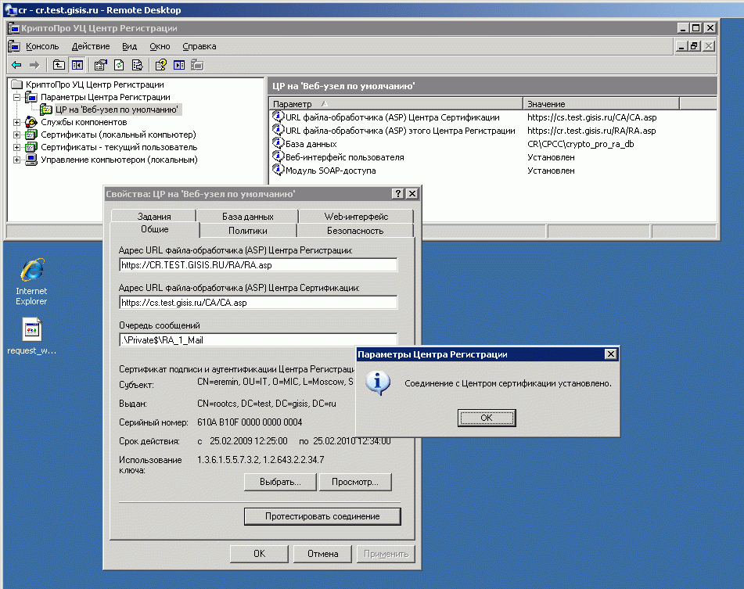Click the last gray server toolbar icon
The height and width of the screenshot is (589, 744).
[197, 65]
